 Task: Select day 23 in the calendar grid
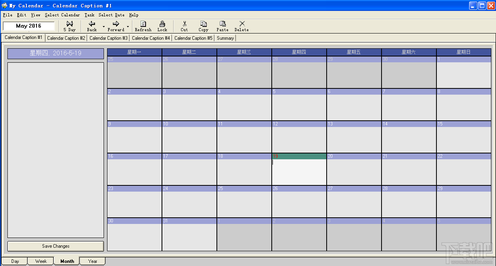point(134,201)
